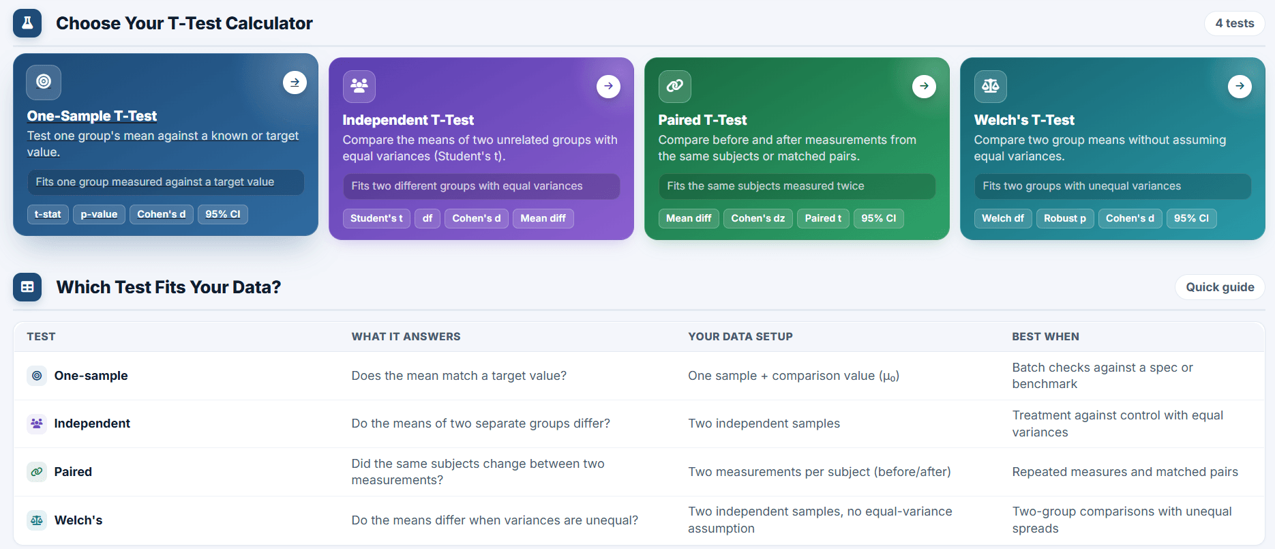Click the Mean diff tag on Independent card
The image size is (1275, 549).
point(543,218)
